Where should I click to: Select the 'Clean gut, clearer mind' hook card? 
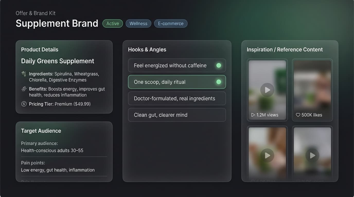pos(177,115)
